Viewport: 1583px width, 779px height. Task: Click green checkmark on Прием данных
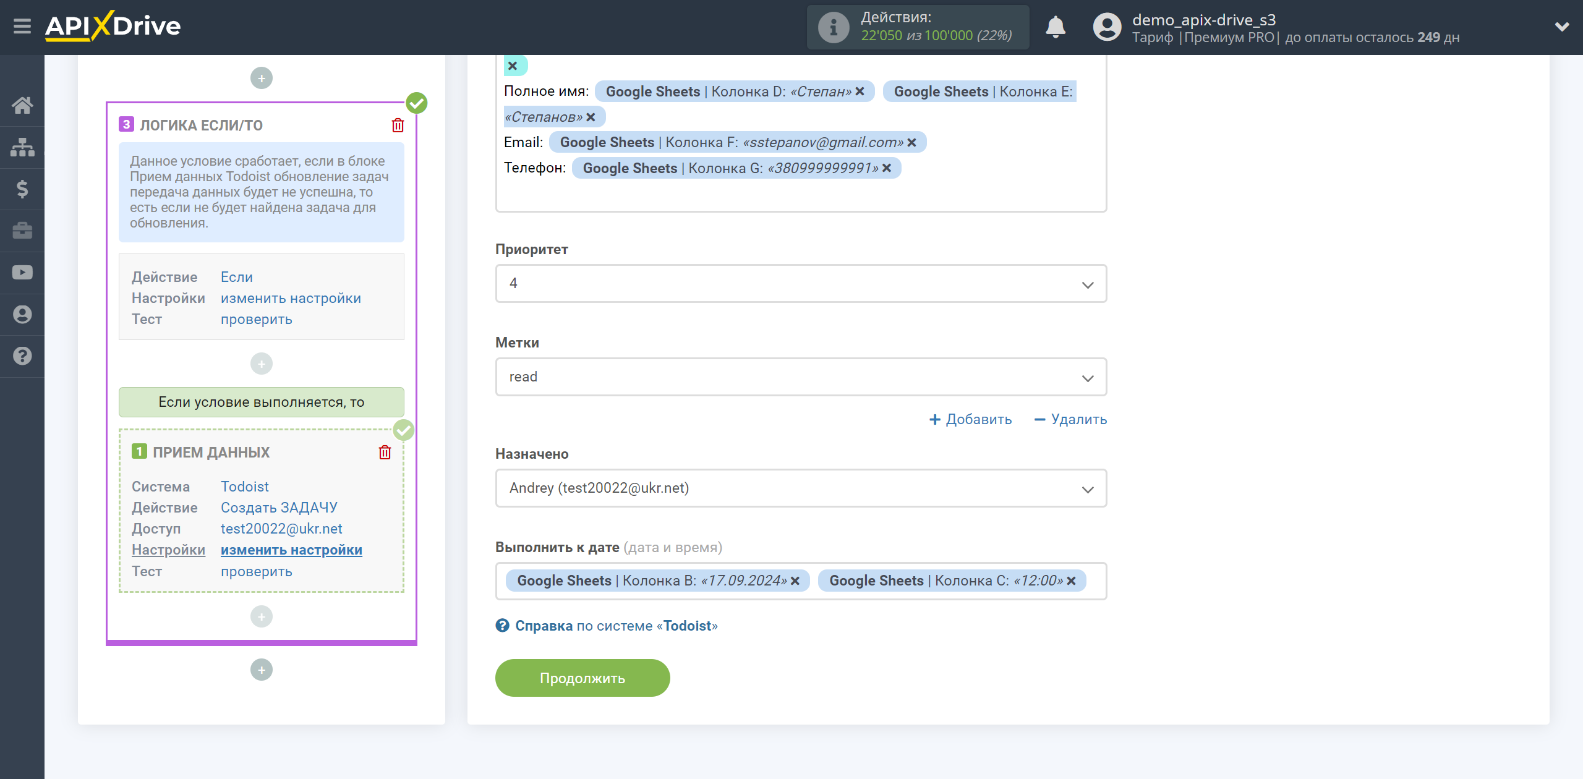pyautogui.click(x=404, y=430)
